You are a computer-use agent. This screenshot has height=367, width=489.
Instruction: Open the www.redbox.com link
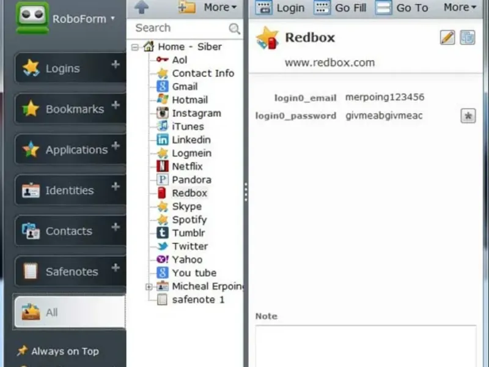coord(329,63)
